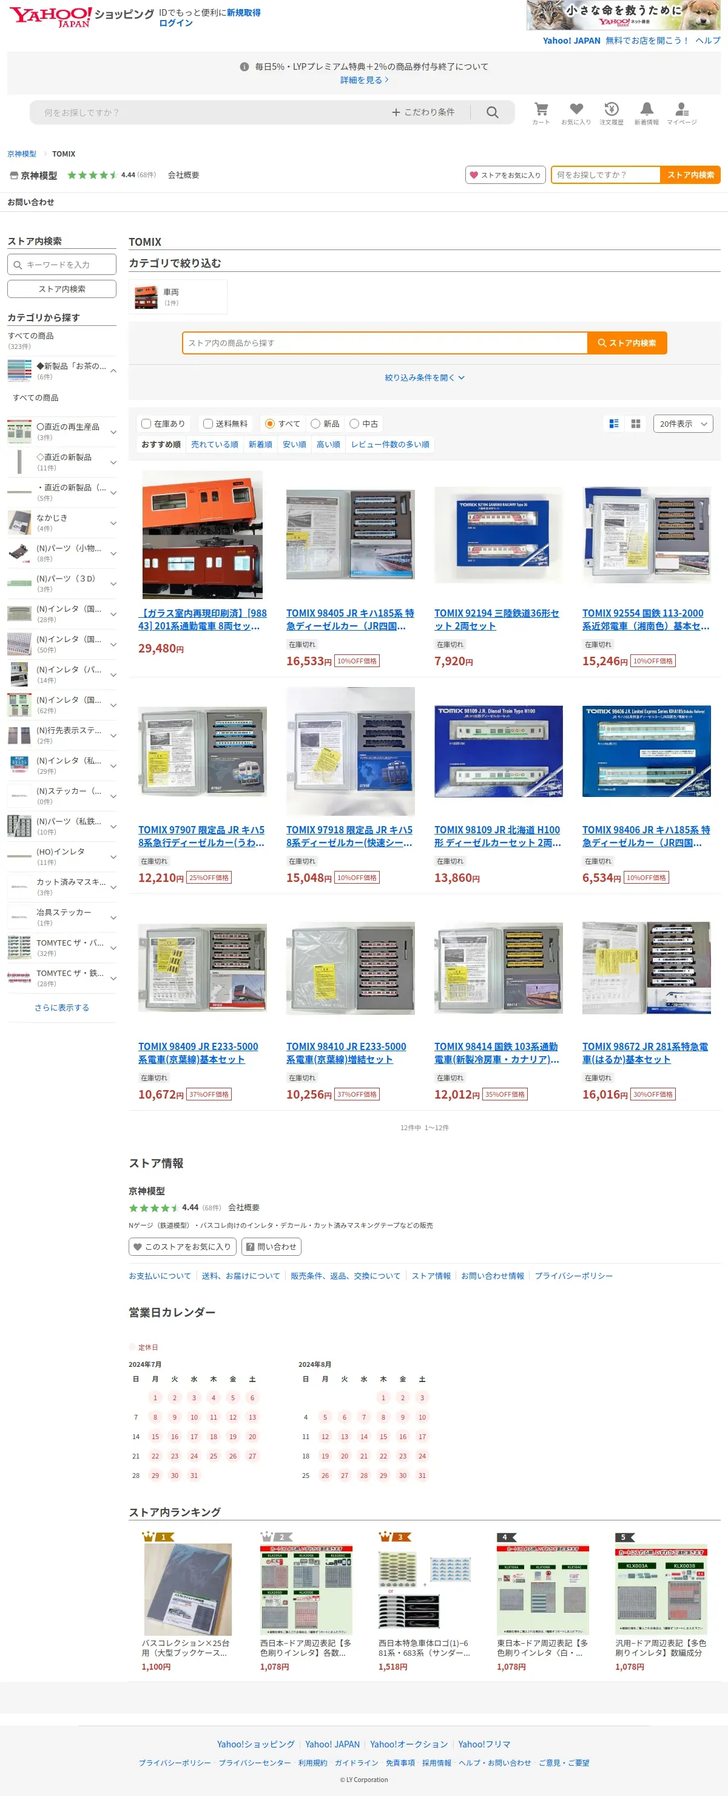Check the 送料無料 checkbox
Screen dimensions: 728x1796
(207, 424)
